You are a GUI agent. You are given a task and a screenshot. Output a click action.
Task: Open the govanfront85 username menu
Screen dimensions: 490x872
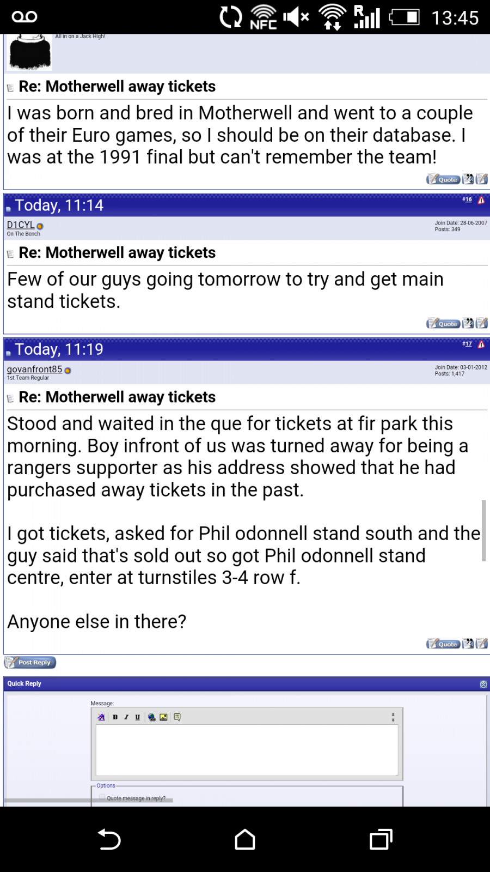[34, 370]
